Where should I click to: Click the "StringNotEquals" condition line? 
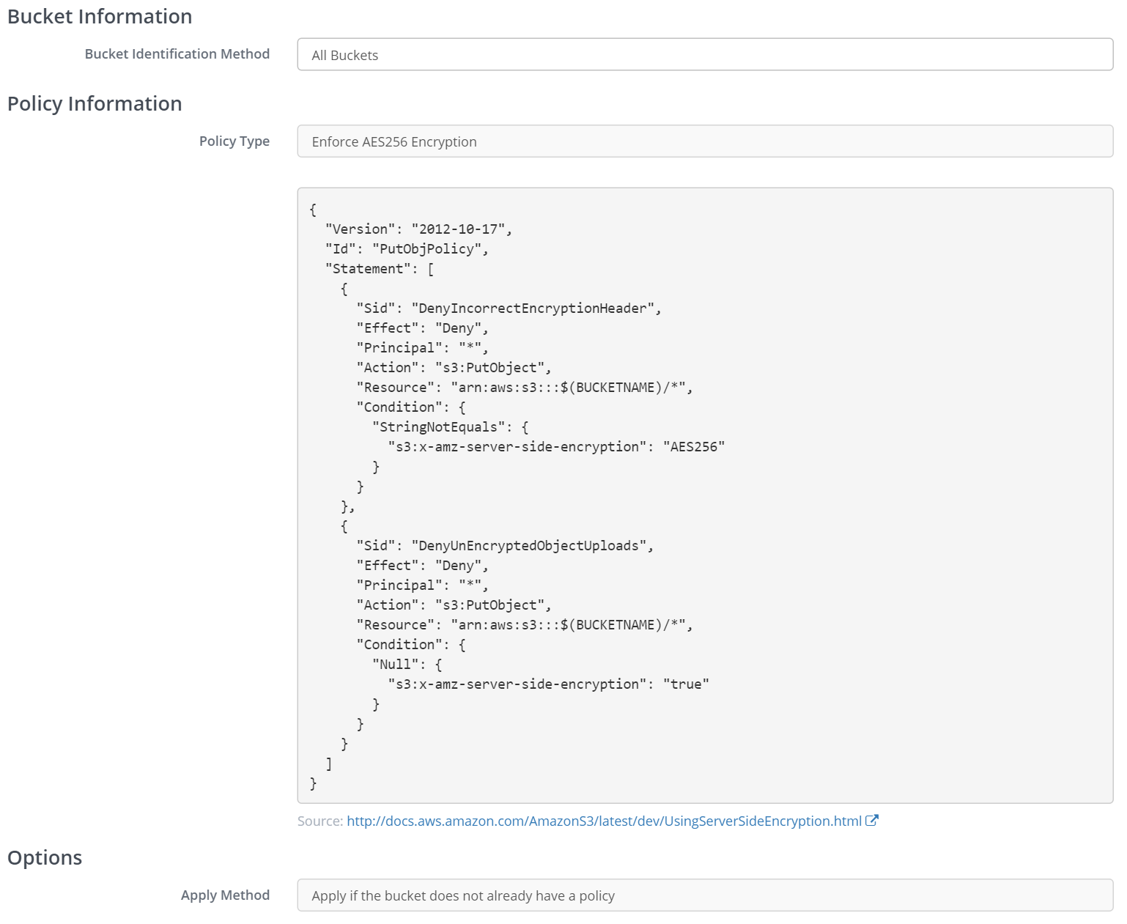point(450,427)
